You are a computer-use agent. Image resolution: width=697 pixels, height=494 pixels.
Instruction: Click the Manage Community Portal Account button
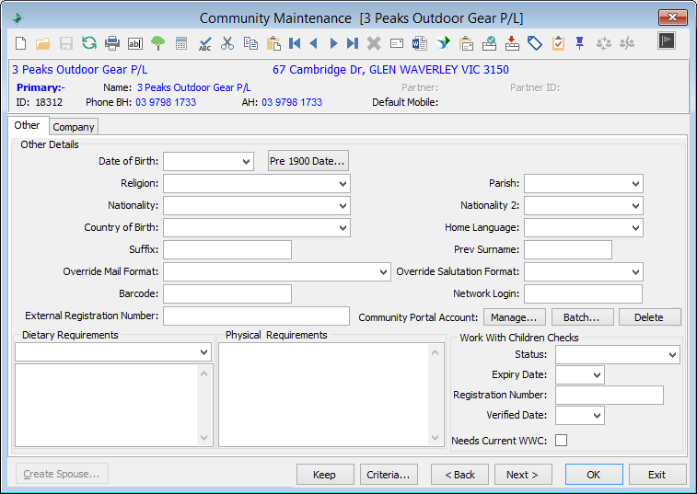(514, 317)
